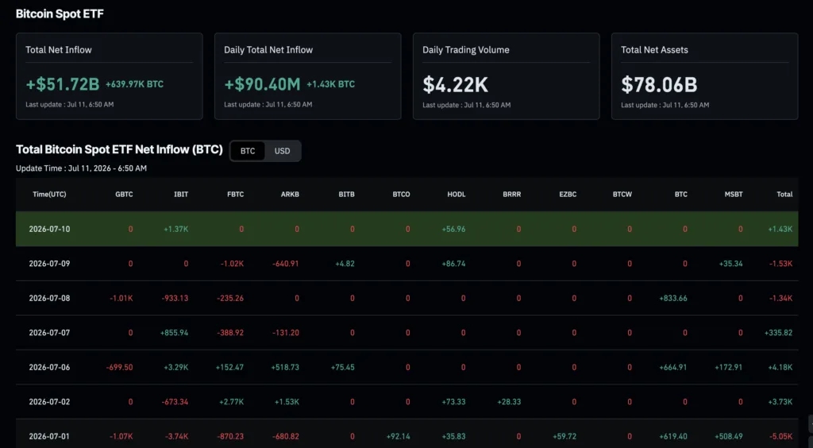Click the -5.05K total for 2026-07-01
813x448 pixels.
780,437
